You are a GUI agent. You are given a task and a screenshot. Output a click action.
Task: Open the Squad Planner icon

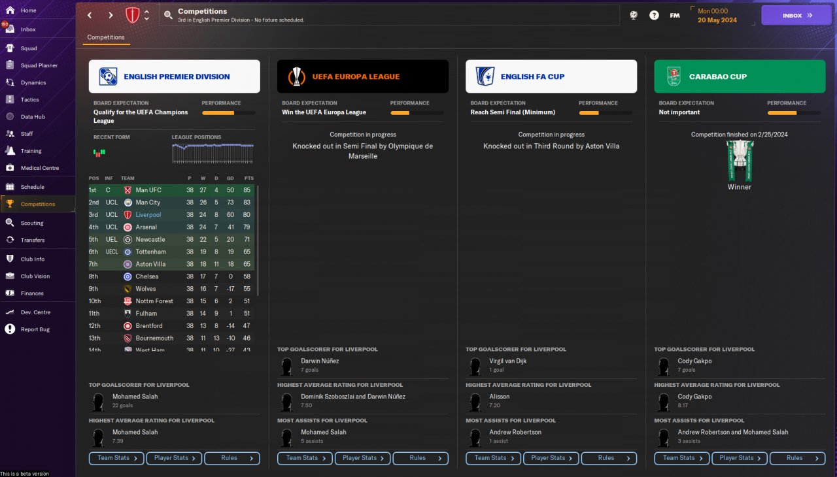click(x=10, y=65)
